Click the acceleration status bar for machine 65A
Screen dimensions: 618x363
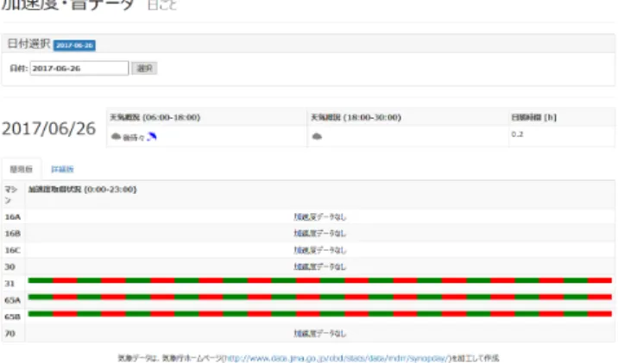pos(320,297)
